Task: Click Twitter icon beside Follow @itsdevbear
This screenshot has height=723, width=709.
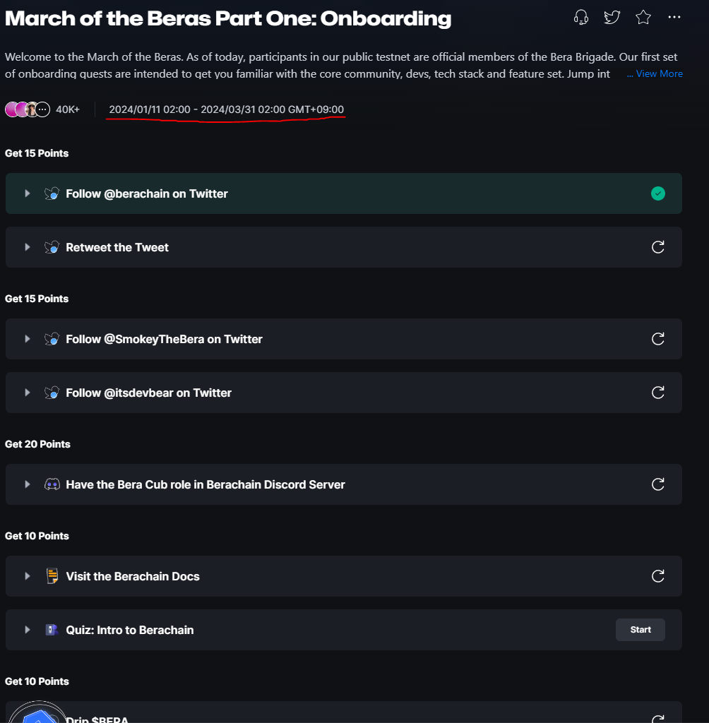Action: point(52,393)
